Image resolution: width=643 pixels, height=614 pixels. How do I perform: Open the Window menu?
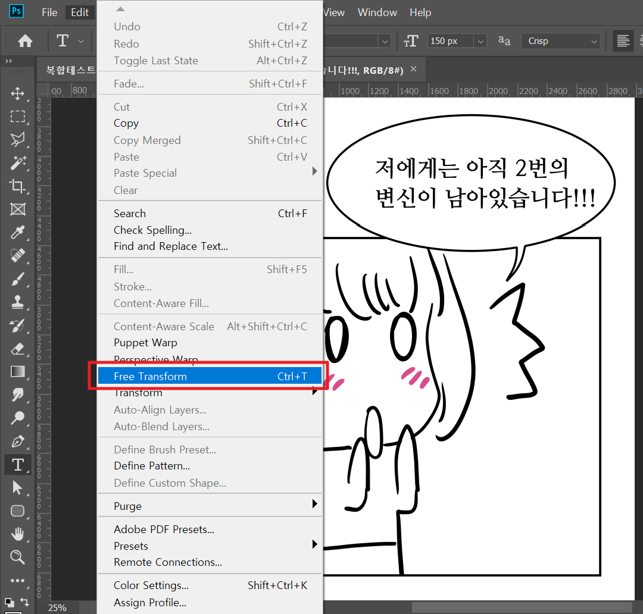click(x=377, y=12)
